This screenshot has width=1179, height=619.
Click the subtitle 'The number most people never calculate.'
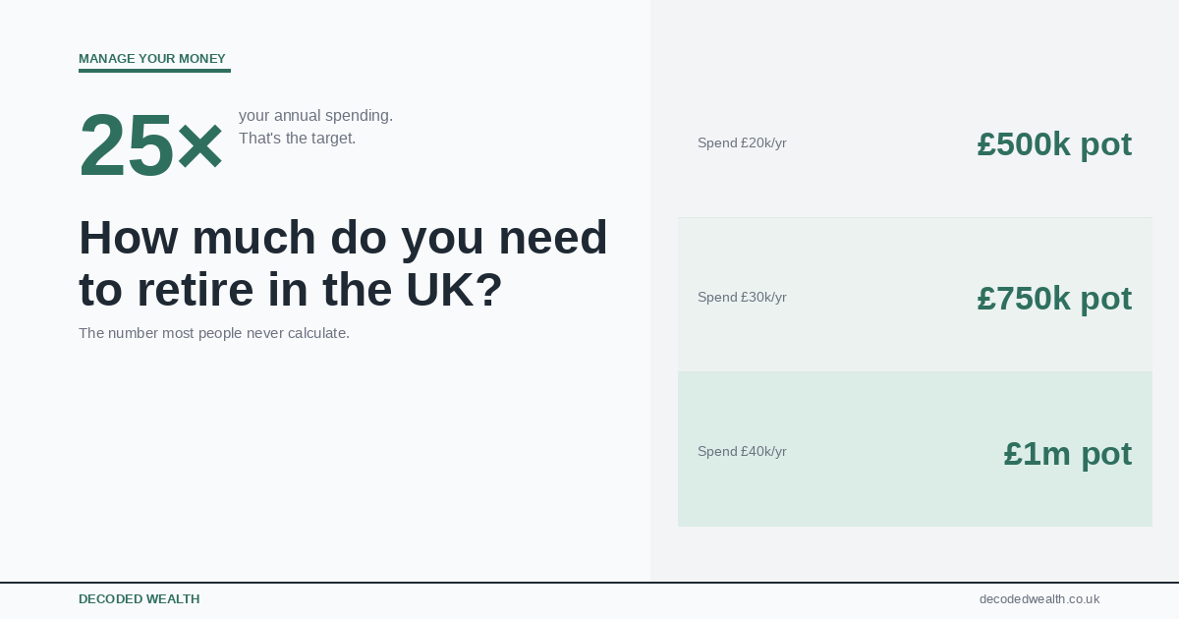point(214,333)
